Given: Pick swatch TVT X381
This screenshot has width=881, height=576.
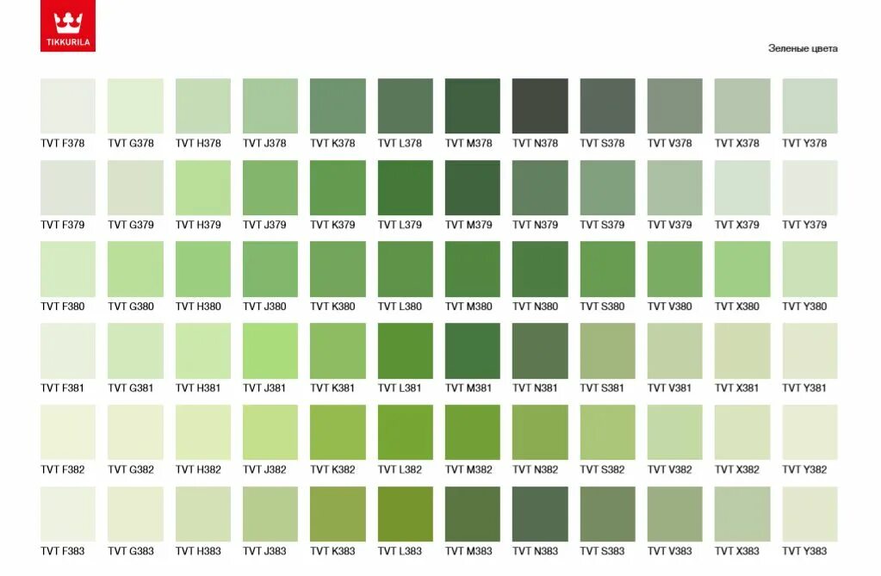Looking at the screenshot, I should tap(742, 350).
